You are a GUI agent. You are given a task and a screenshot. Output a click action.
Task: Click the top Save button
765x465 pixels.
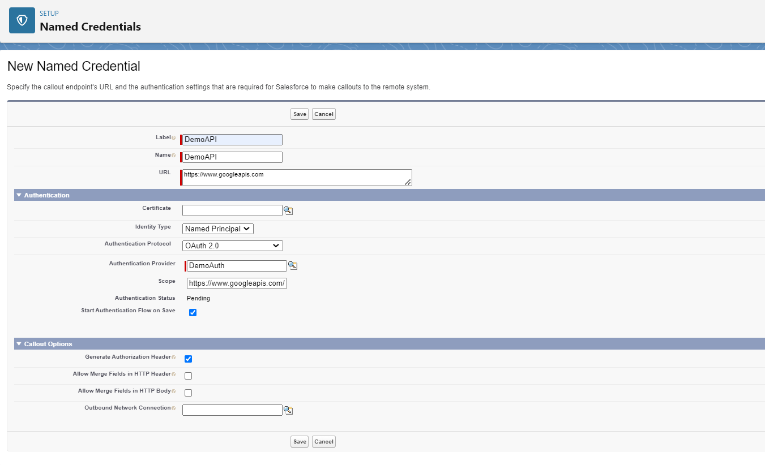pyautogui.click(x=300, y=114)
